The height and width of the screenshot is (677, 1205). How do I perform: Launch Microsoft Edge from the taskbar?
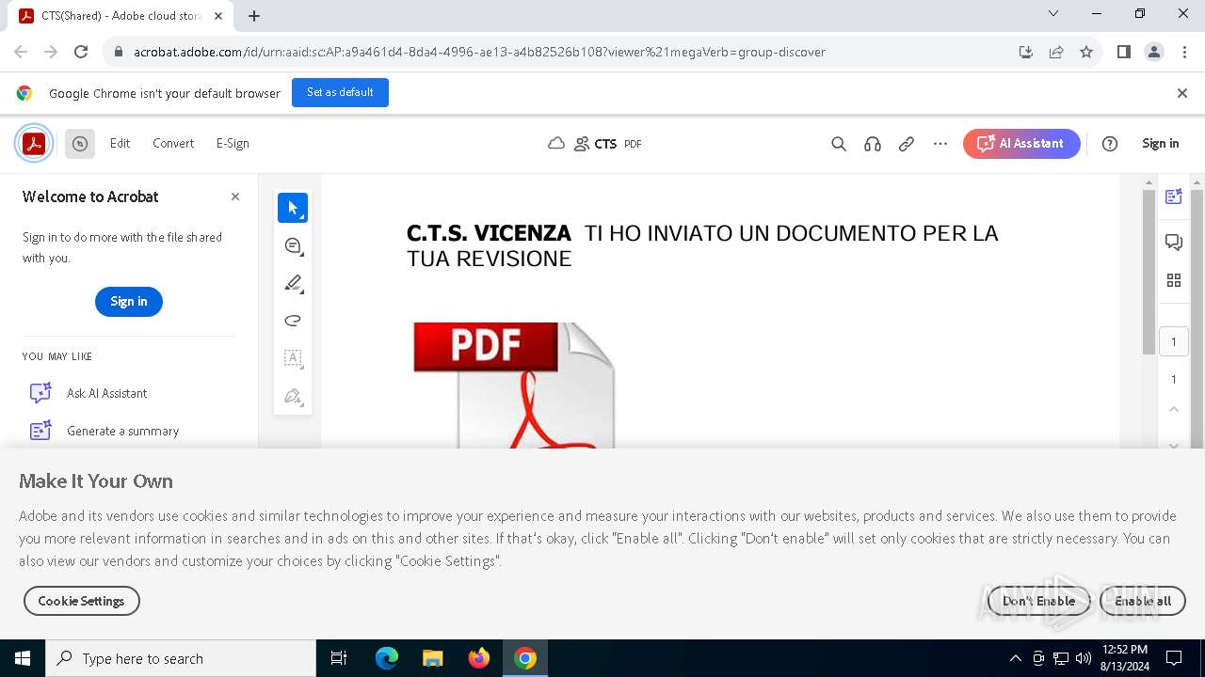click(x=387, y=658)
